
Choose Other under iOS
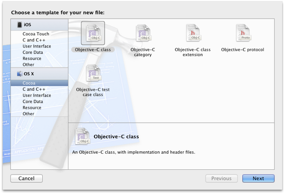click(x=28, y=65)
